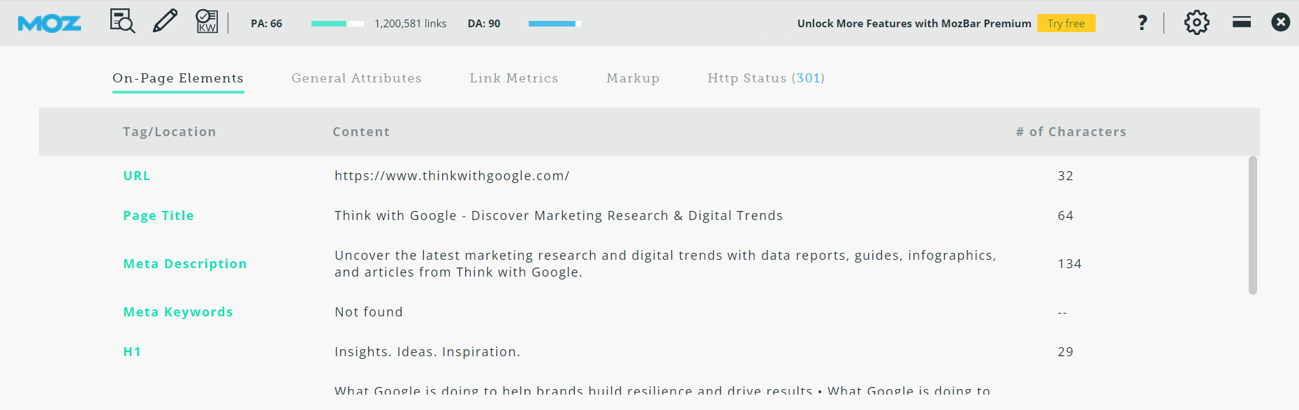Click the vertical scrollbar in results panel
The height and width of the screenshot is (410, 1299).
(x=1252, y=225)
